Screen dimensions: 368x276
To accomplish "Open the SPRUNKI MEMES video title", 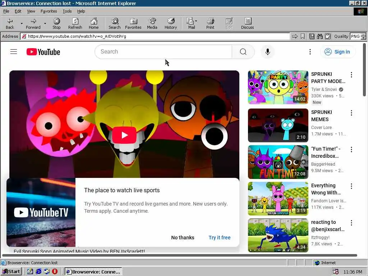I will (322, 116).
